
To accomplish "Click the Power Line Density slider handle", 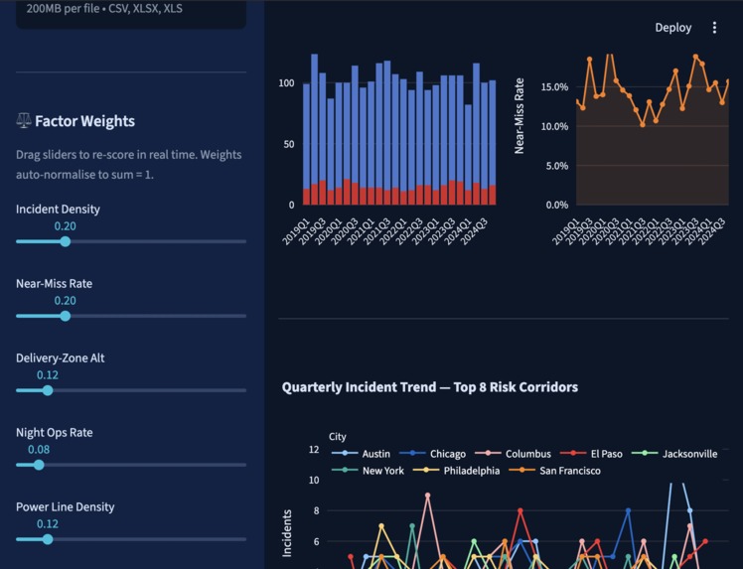I will pos(48,539).
